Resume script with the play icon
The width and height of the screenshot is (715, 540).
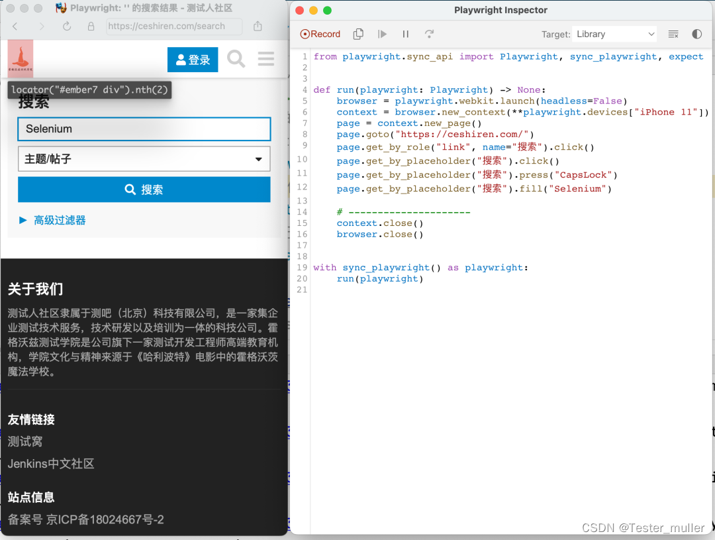click(382, 34)
